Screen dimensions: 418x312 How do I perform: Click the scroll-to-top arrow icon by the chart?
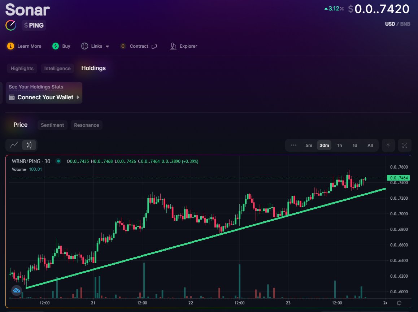coord(388,145)
